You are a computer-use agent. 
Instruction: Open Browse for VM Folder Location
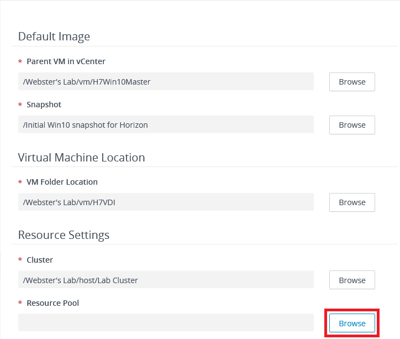click(352, 202)
